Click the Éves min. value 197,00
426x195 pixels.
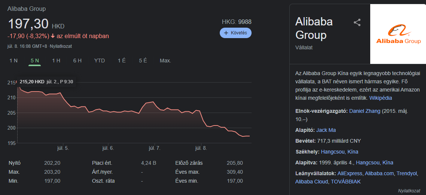click(x=235, y=181)
